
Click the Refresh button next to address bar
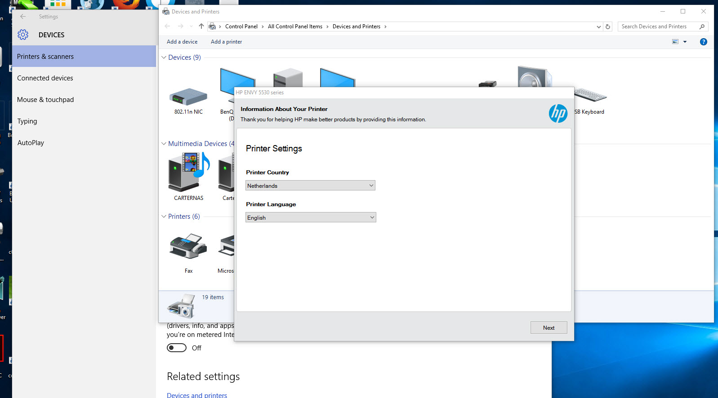608,27
